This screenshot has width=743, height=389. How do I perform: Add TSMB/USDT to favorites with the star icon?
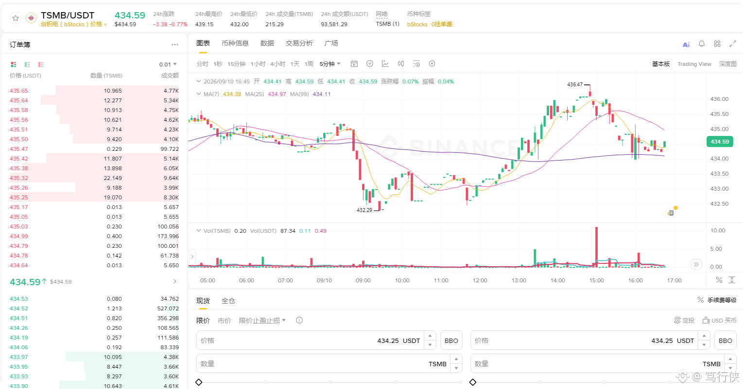click(x=16, y=18)
